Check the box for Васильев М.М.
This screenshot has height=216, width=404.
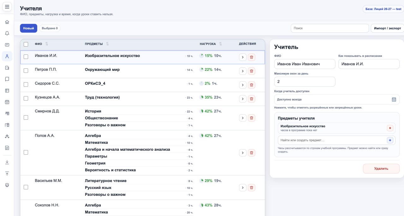26,187
